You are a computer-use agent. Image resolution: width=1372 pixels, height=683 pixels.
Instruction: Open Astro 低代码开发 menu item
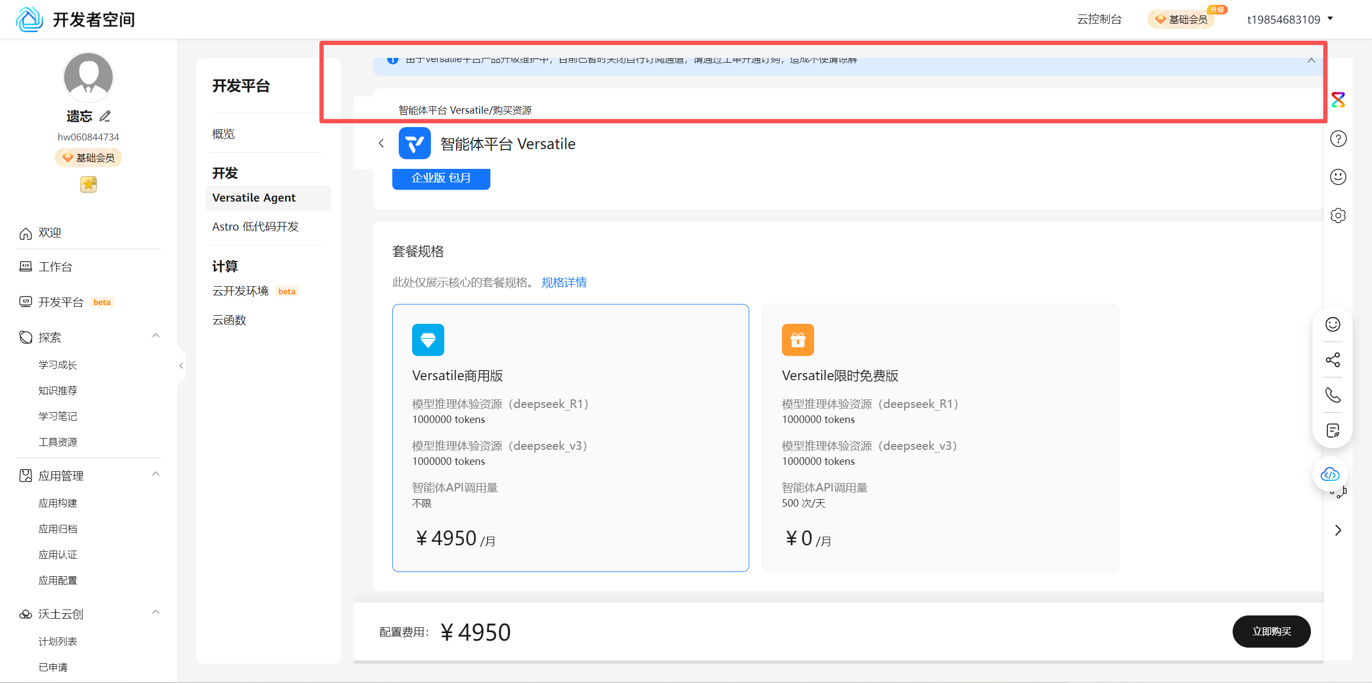(x=255, y=227)
